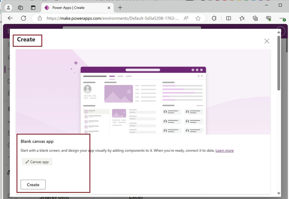Add this page to favorites
The image size is (289, 199).
click(198, 18)
